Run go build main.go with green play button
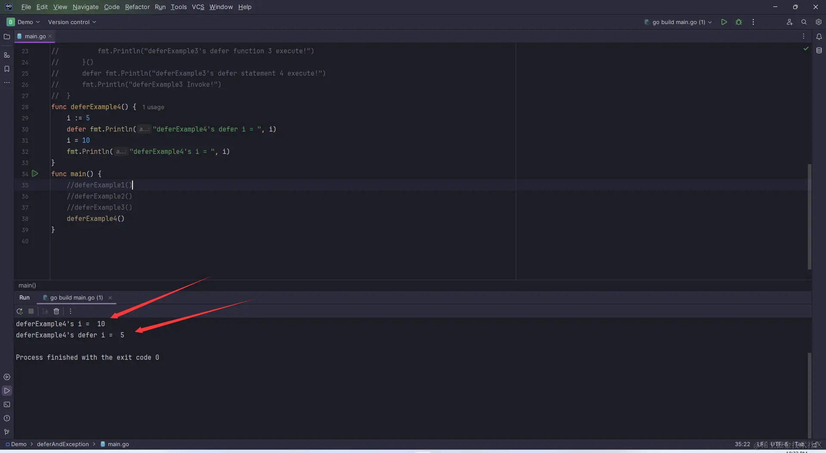This screenshot has height=453, width=826. point(724,22)
